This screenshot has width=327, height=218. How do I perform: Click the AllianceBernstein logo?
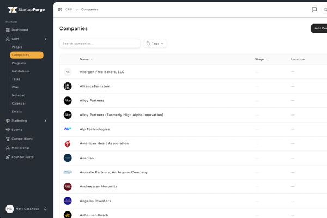68,86
